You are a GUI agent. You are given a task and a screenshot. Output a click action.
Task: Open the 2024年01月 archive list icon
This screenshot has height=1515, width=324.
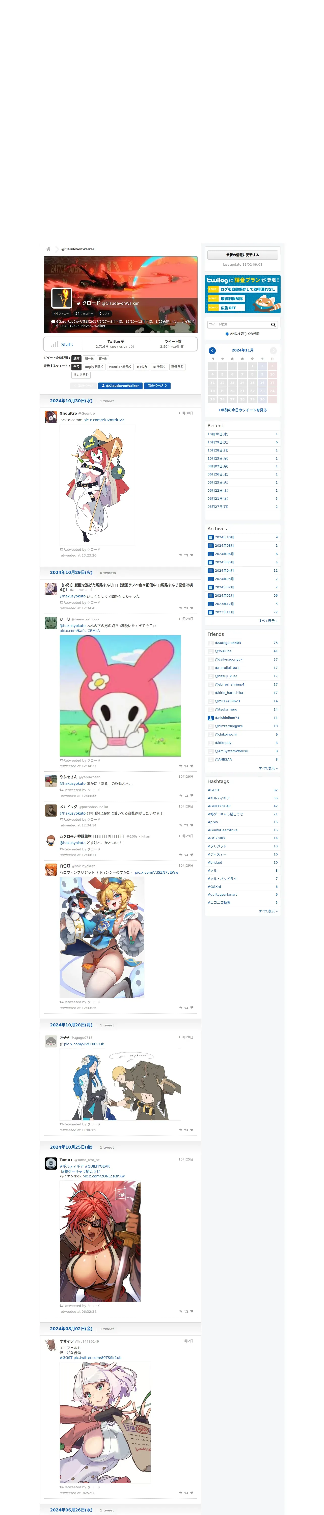coord(210,596)
